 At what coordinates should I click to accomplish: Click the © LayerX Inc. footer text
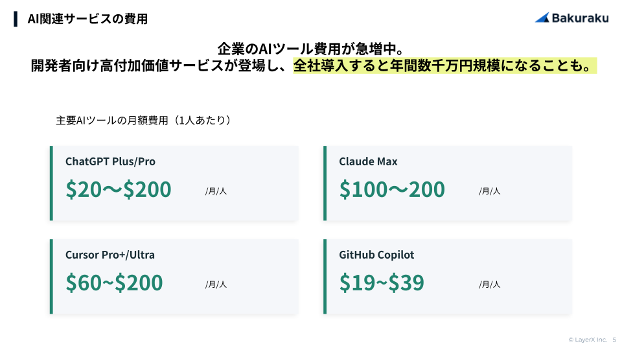click(x=588, y=340)
